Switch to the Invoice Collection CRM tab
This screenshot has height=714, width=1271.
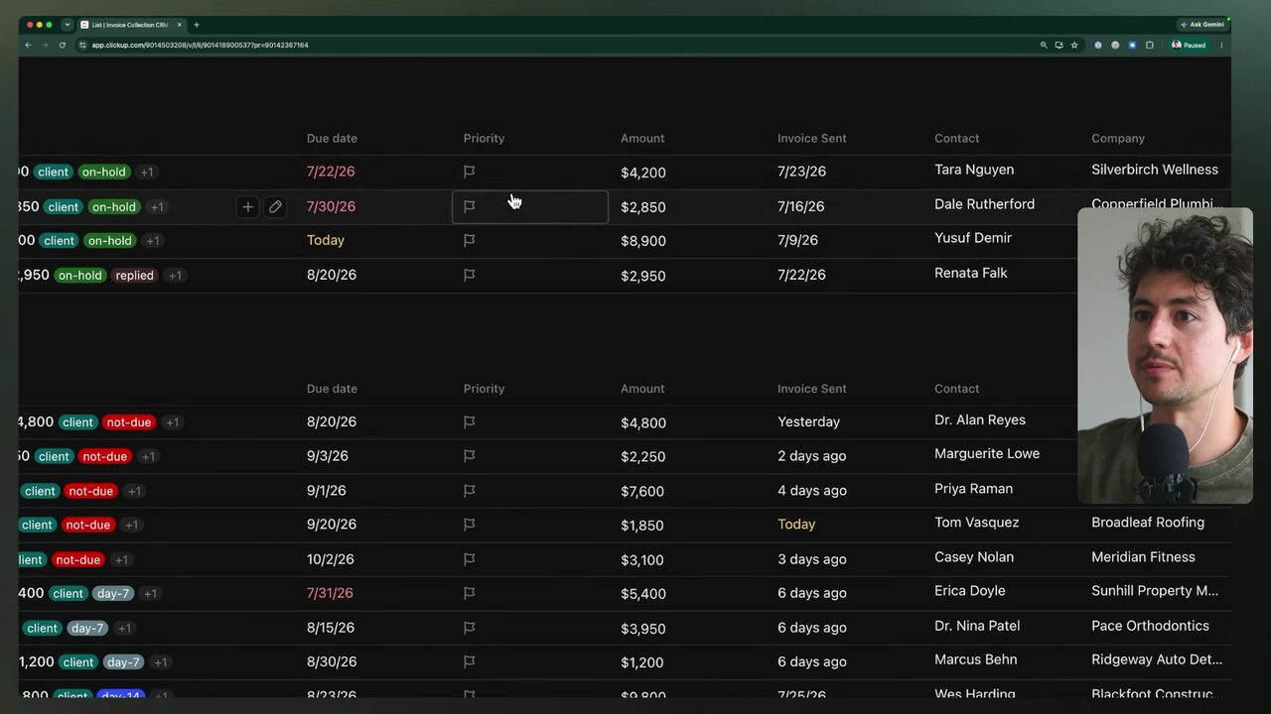tap(132, 25)
